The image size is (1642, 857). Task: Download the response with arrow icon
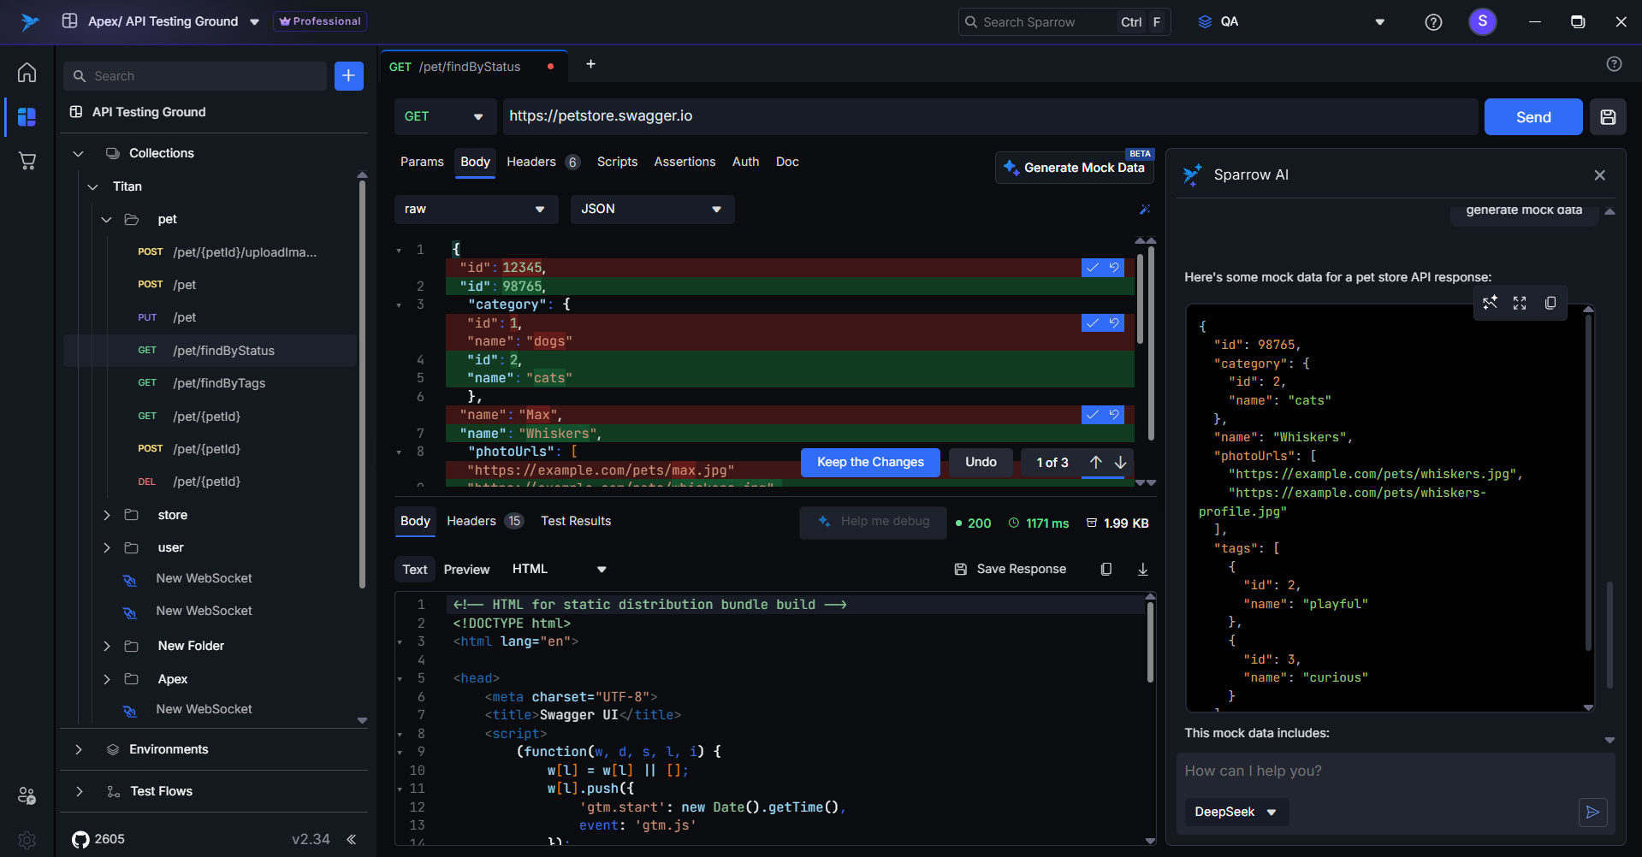coord(1142,570)
